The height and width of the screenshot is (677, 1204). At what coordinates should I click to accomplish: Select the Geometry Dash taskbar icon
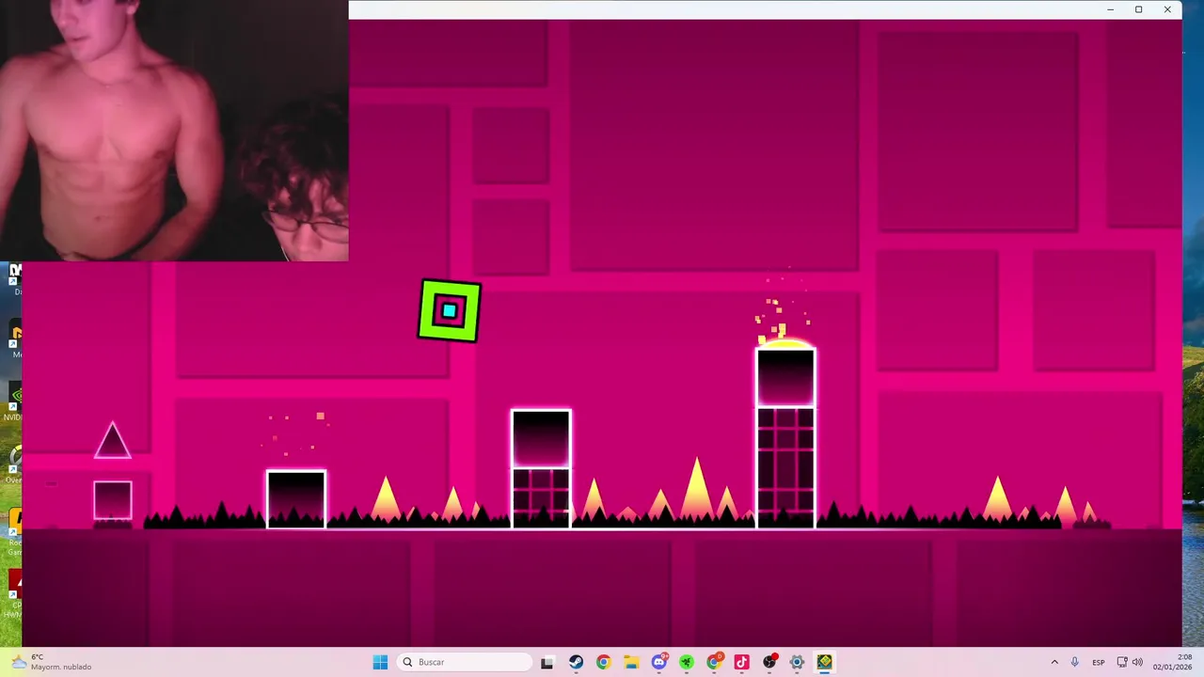825,662
